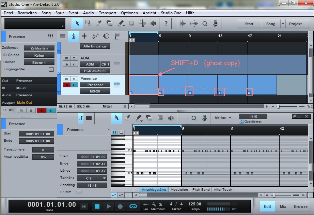The height and width of the screenshot is (215, 314).
Task: Select the Paint tool in the arrangement toolbar
Action: (121, 23)
